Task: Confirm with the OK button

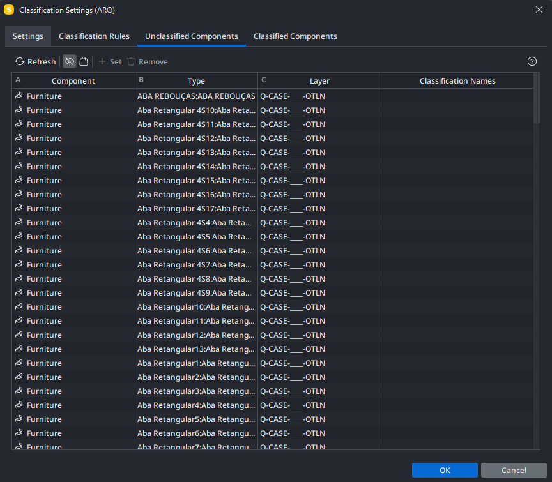Action: 445,470
